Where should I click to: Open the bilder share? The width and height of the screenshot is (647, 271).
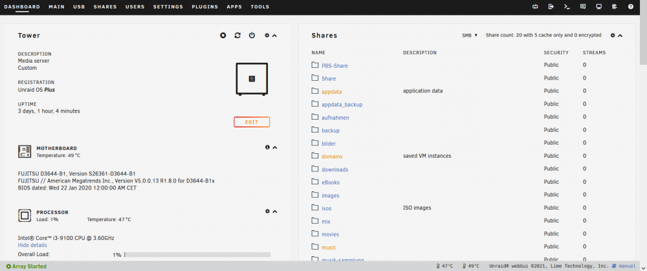329,144
